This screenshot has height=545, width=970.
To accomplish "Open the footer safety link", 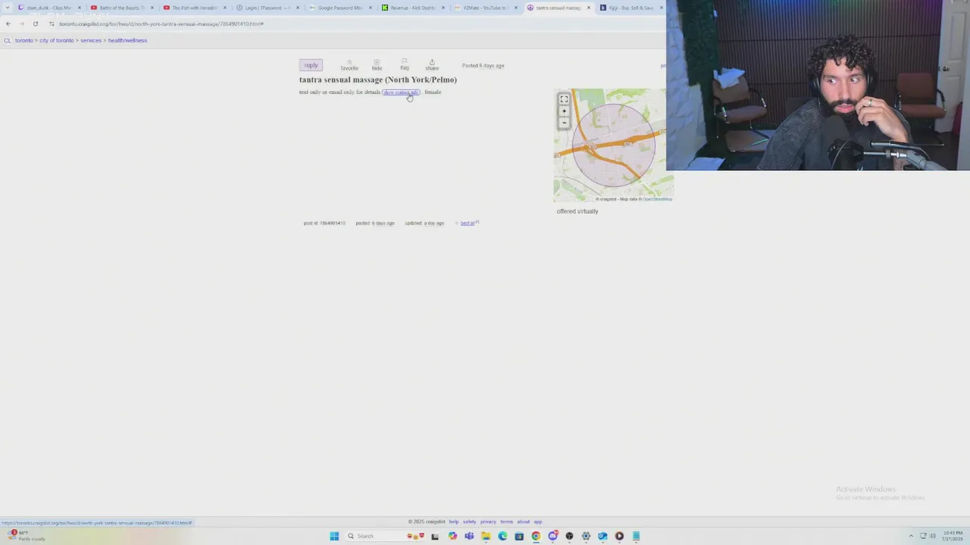I will 469,522.
